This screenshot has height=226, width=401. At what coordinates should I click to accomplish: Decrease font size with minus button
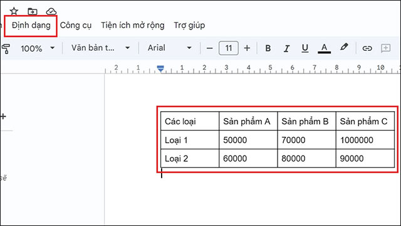click(209, 48)
